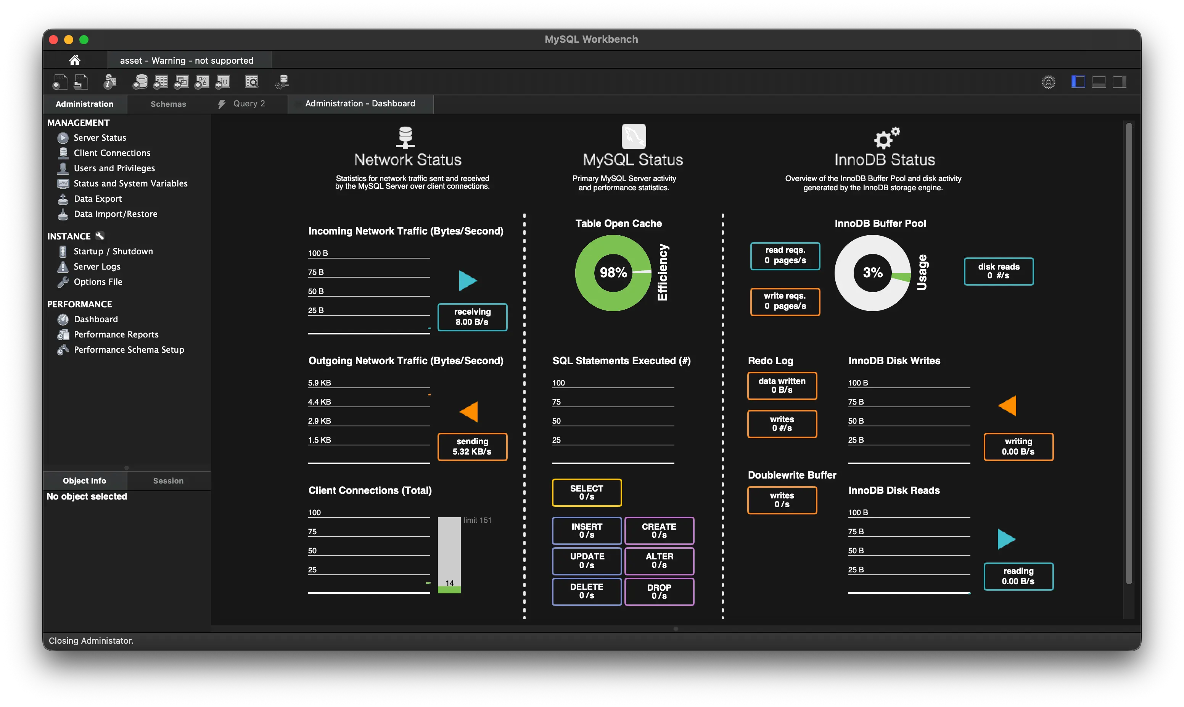1184x707 pixels.
Task: Create new schema toolbar icon
Action: coord(140,82)
